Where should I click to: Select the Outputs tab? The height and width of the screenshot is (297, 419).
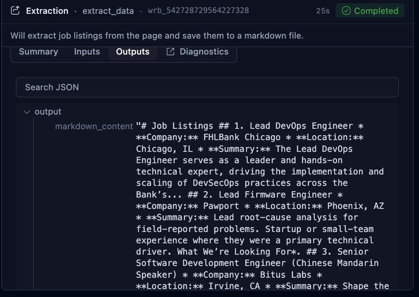(133, 52)
